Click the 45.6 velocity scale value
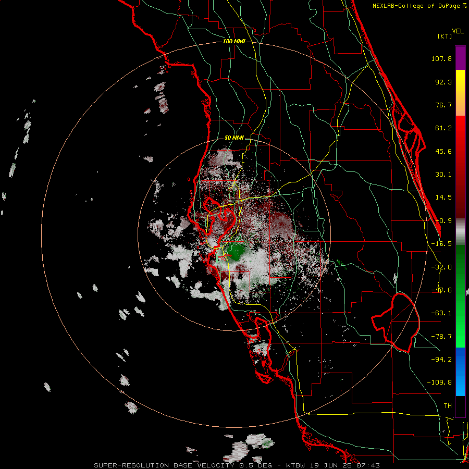Image resolution: width=469 pixels, height=469 pixels. click(x=443, y=151)
